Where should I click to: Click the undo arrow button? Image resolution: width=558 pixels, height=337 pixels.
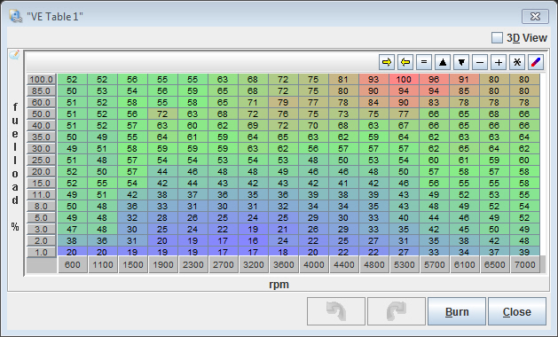(336, 311)
